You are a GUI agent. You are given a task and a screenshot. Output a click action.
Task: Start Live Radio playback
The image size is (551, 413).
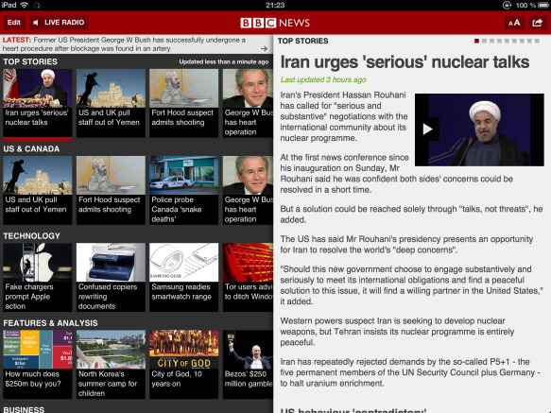click(x=59, y=23)
